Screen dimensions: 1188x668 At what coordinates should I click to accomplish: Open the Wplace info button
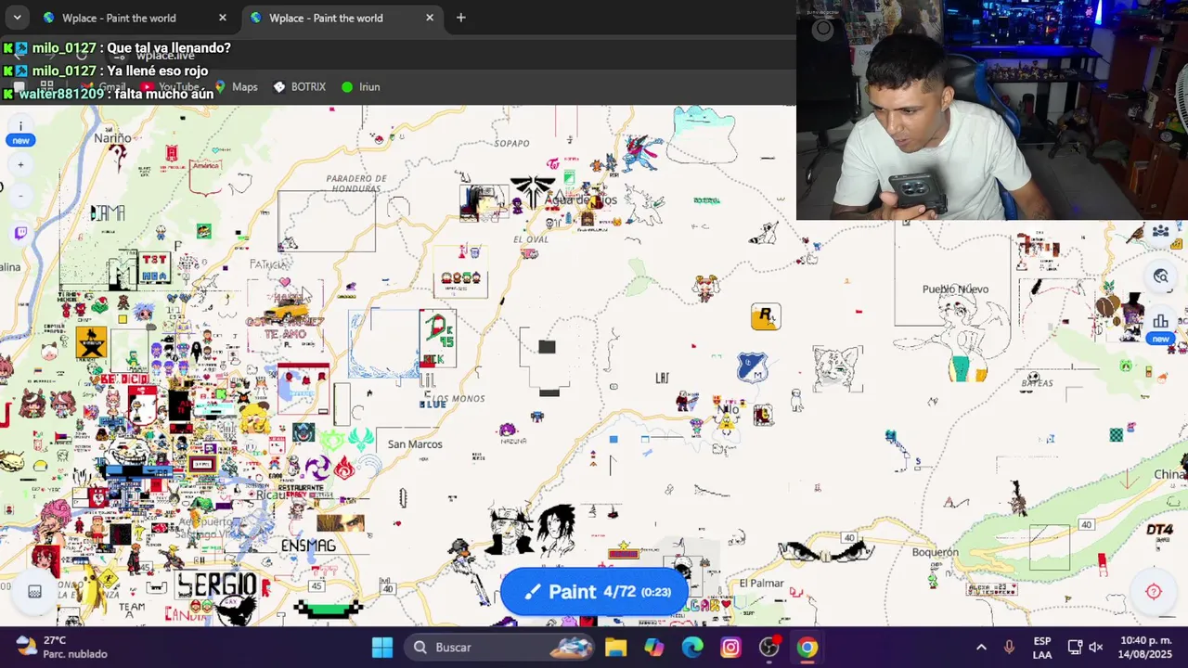20,127
